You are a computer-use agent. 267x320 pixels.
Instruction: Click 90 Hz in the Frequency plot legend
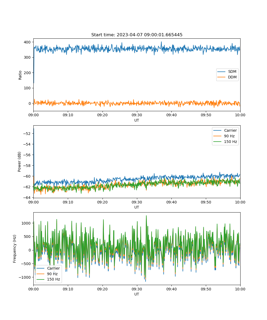pos(52,274)
